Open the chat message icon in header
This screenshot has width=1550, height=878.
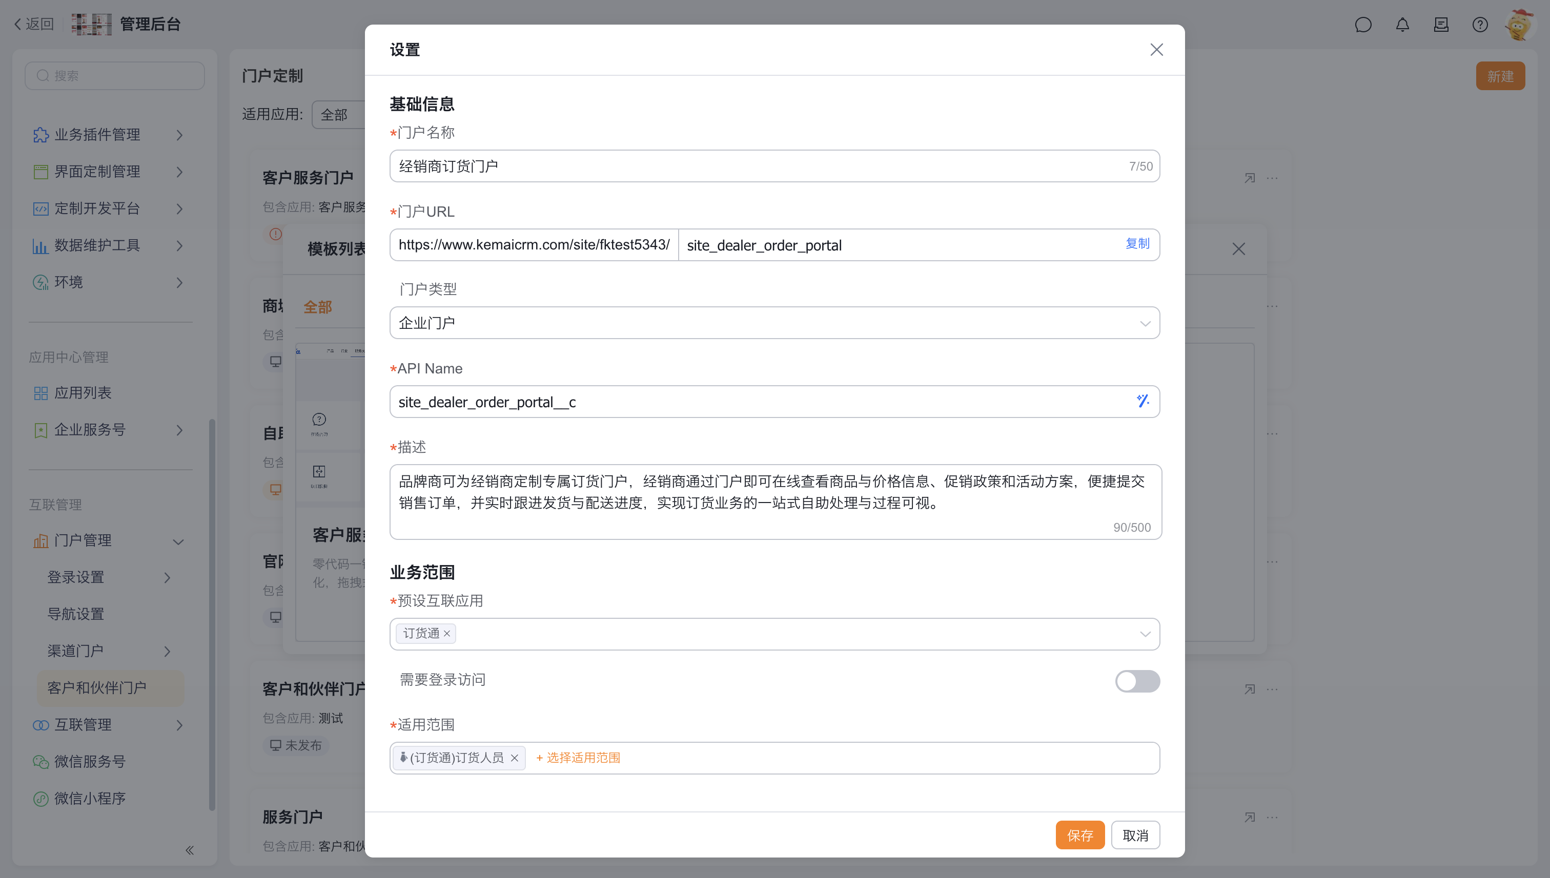coord(1363,25)
